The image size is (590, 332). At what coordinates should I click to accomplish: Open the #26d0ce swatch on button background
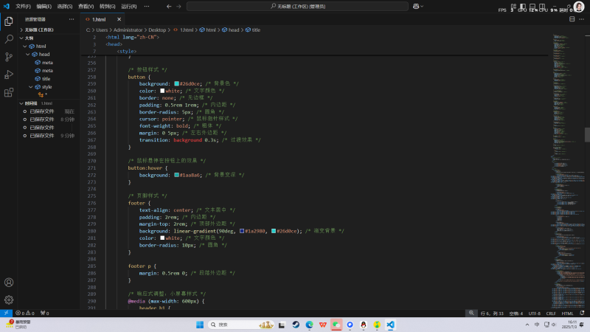pyautogui.click(x=176, y=83)
